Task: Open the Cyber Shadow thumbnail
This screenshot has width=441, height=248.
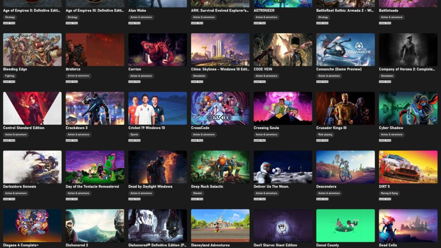Action: point(408,108)
